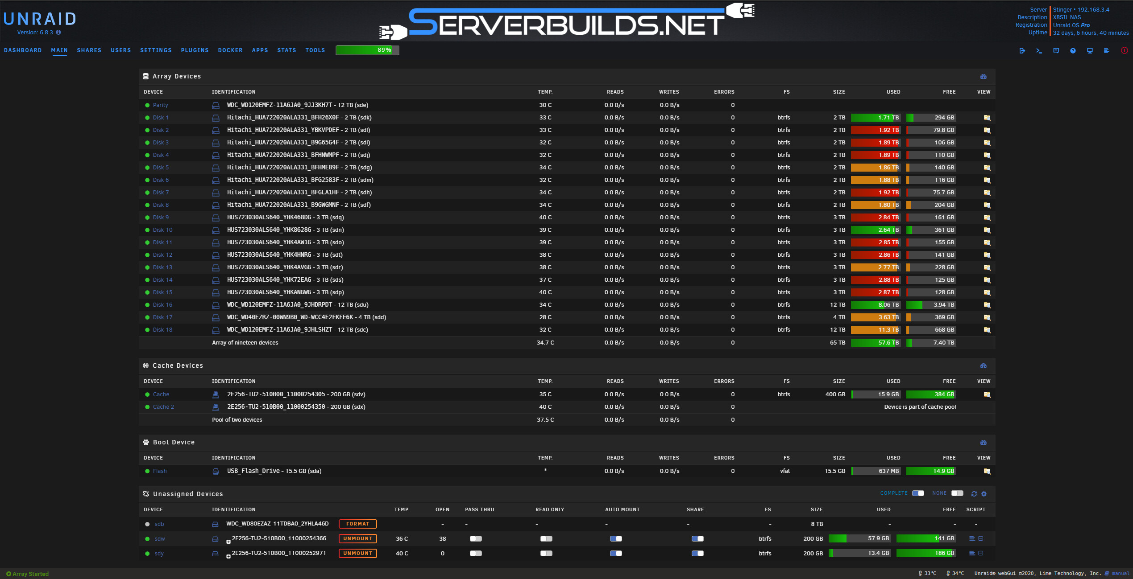The image size is (1133, 579).
Task: Browse Disk 18 via its folder icon
Action: [987, 330]
